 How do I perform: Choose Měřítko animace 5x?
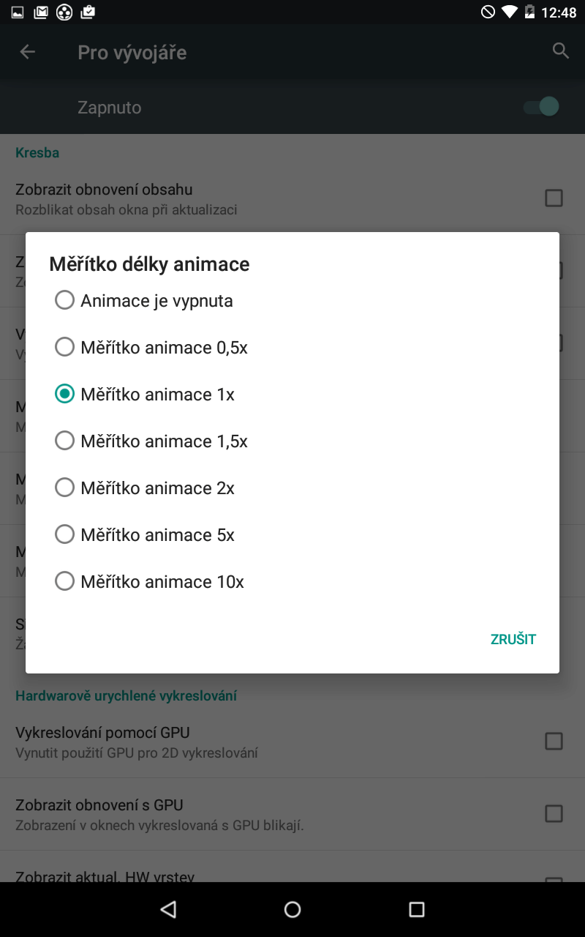pos(65,534)
